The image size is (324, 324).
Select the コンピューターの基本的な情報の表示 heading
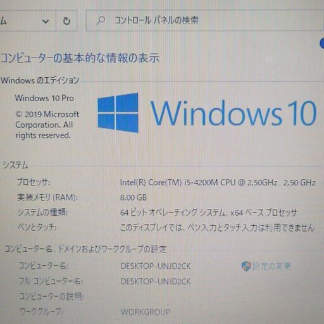(80, 58)
